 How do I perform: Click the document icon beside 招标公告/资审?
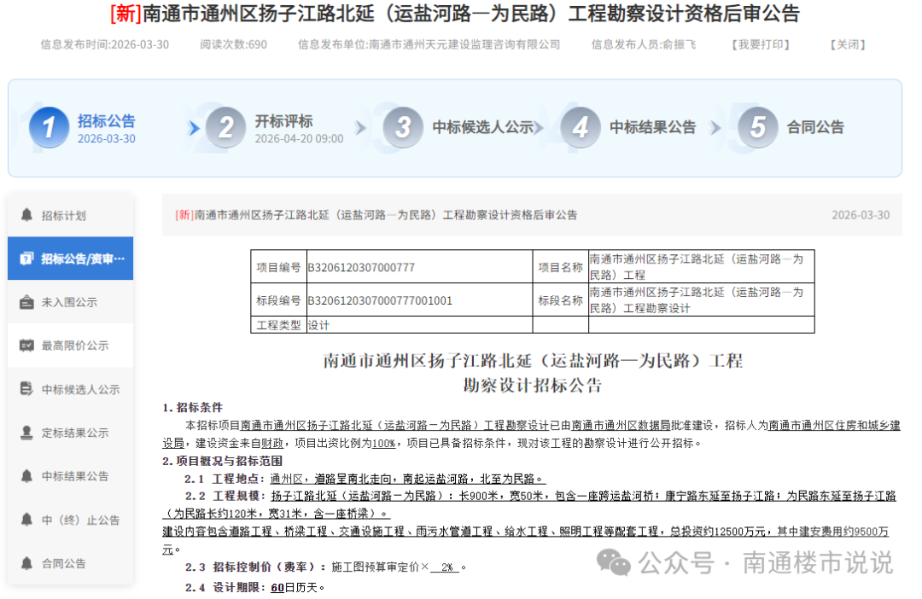pos(27,259)
